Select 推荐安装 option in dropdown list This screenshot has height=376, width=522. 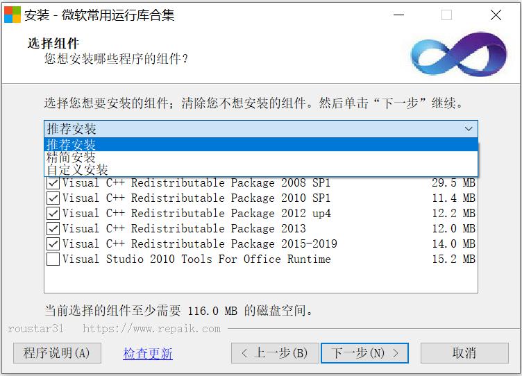click(71, 145)
